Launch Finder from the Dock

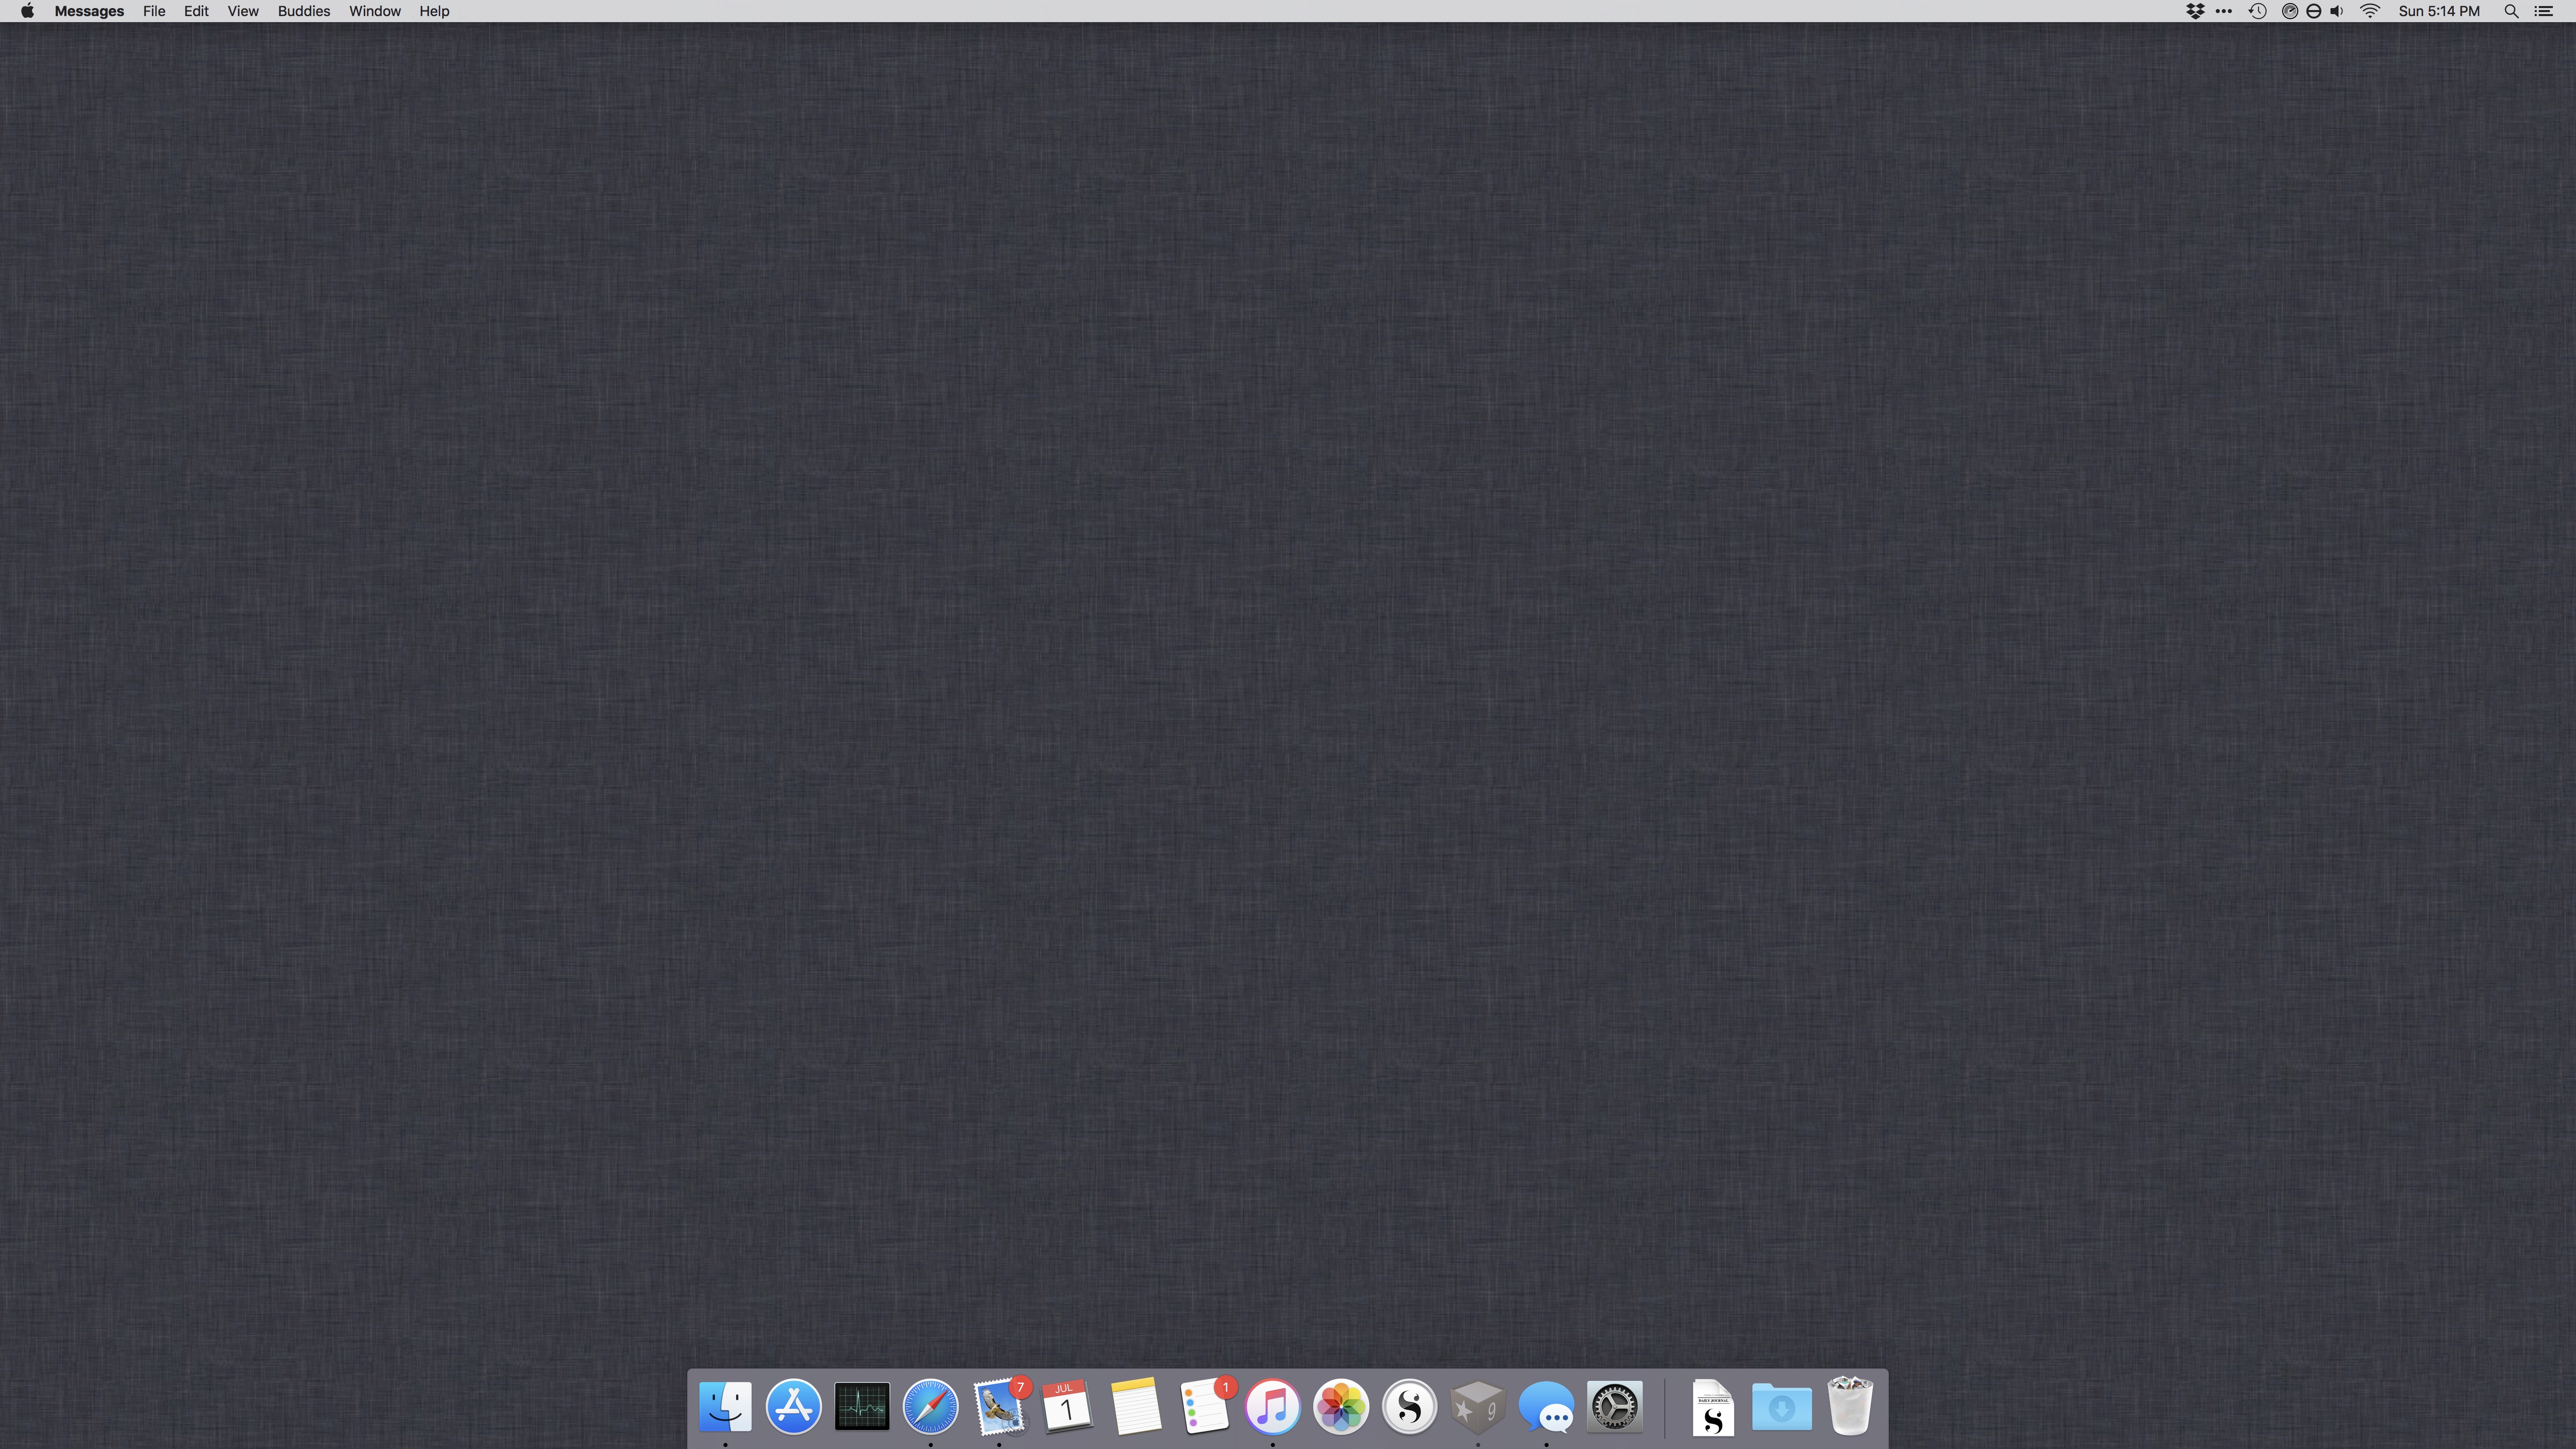coord(725,1406)
